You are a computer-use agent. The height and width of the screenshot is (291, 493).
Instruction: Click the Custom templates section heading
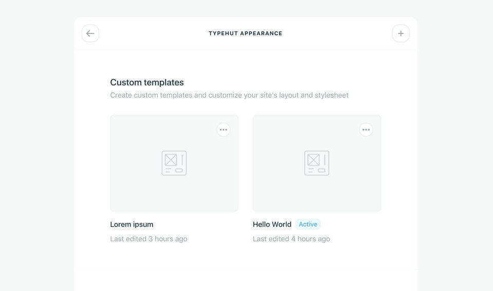click(147, 82)
